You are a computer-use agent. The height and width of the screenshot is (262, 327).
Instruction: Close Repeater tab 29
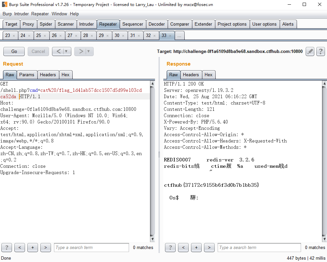point(107,36)
